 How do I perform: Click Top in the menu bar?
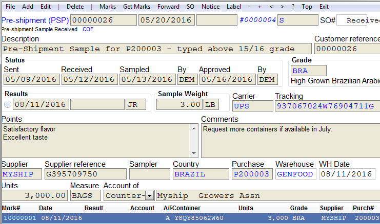coord(307,7)
